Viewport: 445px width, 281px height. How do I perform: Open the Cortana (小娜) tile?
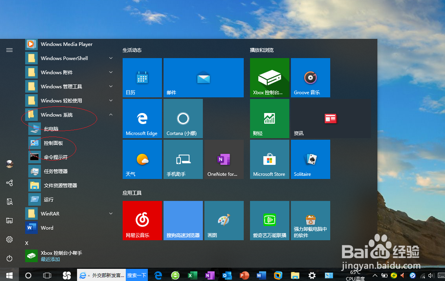[x=183, y=119]
